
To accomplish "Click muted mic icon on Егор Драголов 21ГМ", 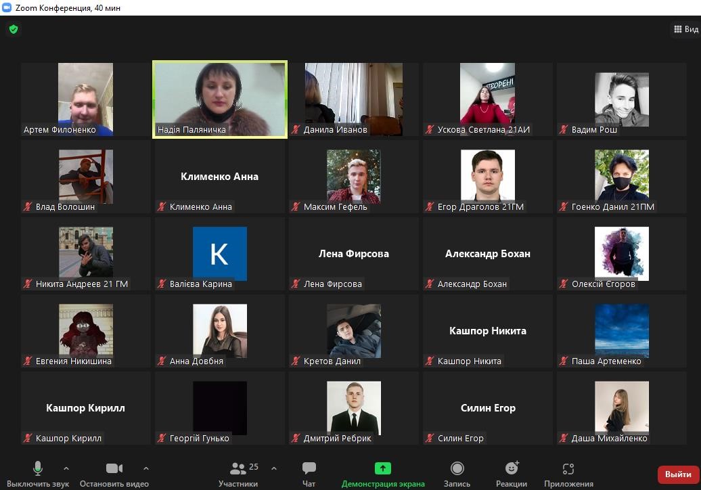I will coord(430,206).
